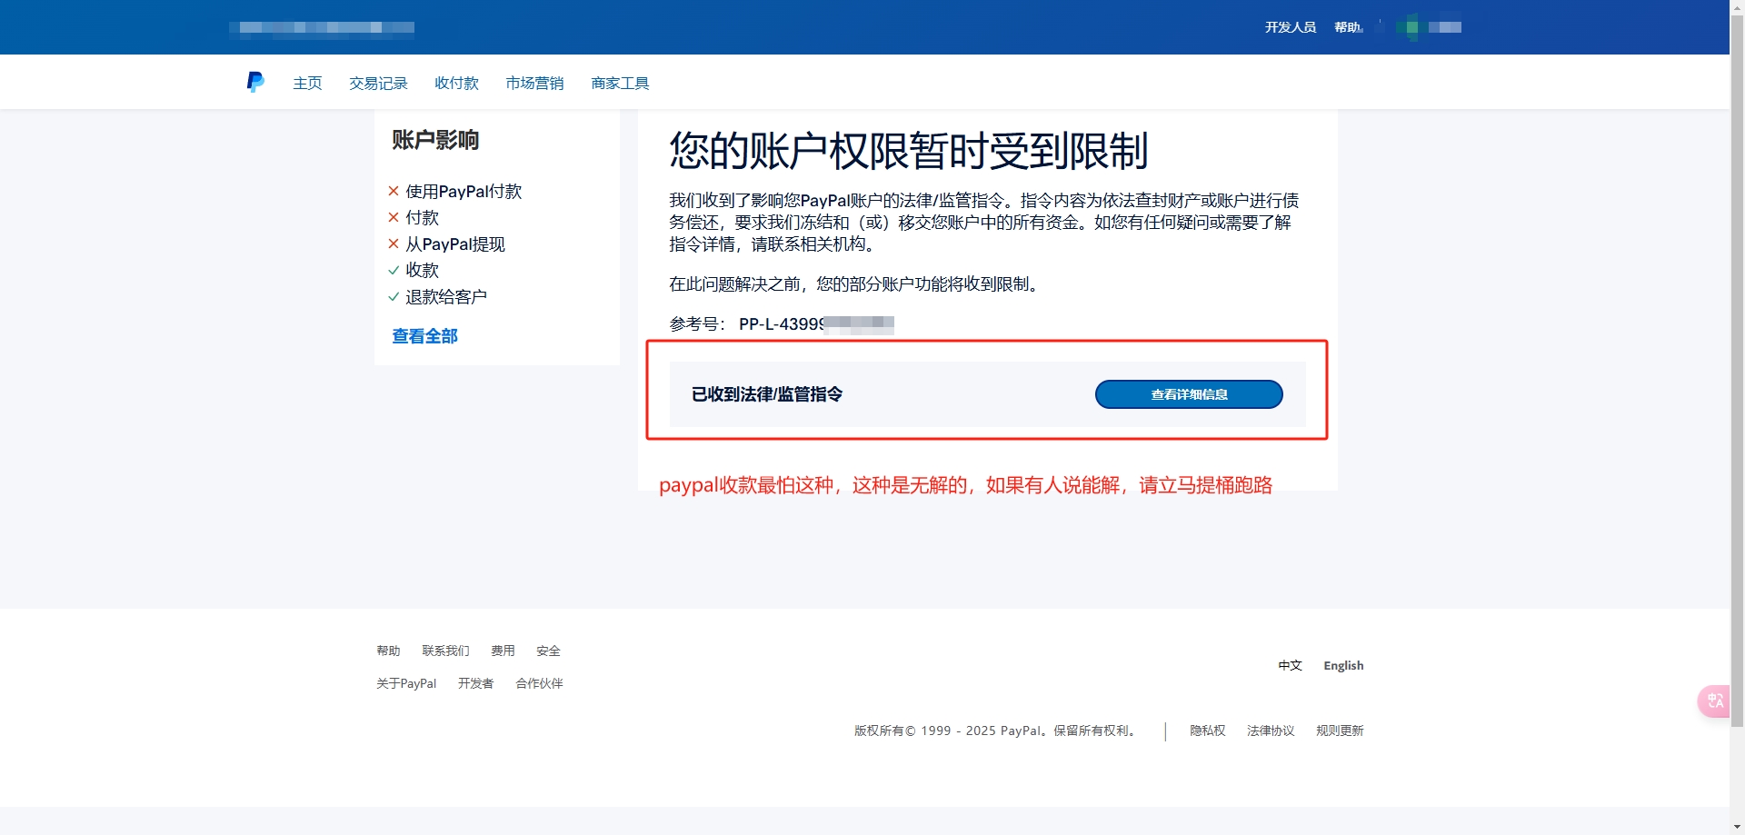Screen dimensions: 1745x835
Task: Open the translate floating widget icon
Action: click(x=1714, y=701)
